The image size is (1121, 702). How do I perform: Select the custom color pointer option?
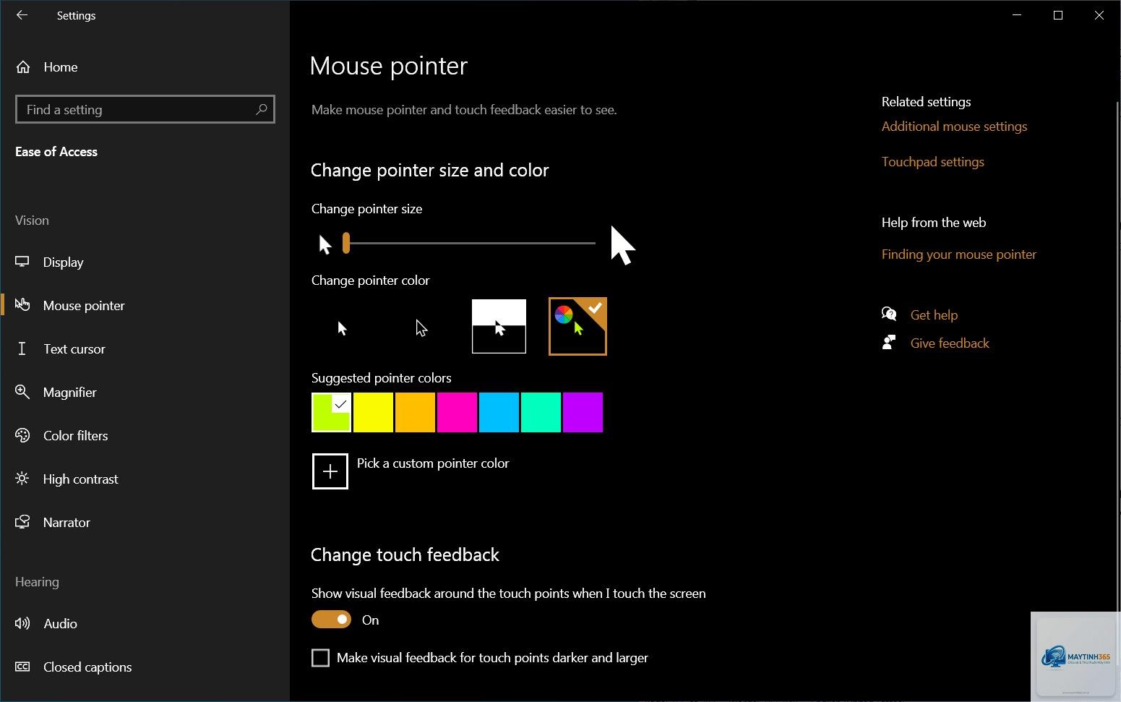(x=577, y=327)
